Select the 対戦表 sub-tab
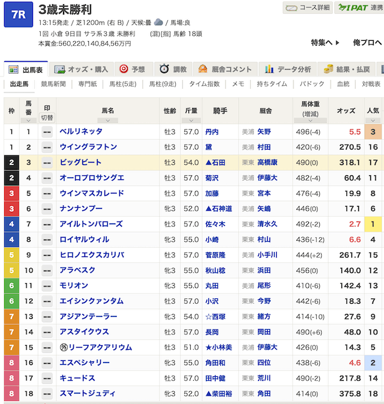This screenshot has width=384, height=404. pyautogui.click(x=371, y=84)
